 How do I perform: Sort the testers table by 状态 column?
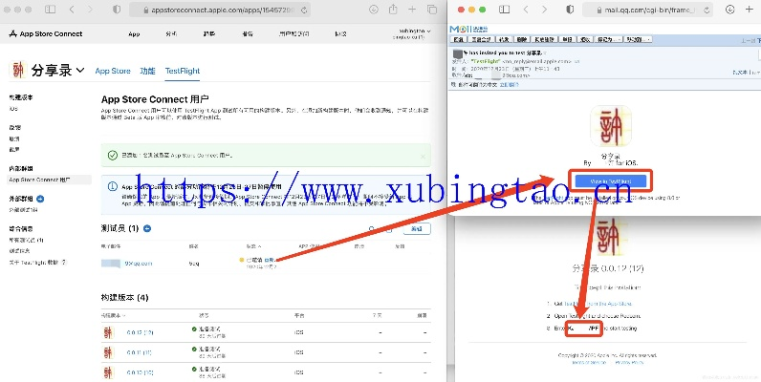[254, 246]
